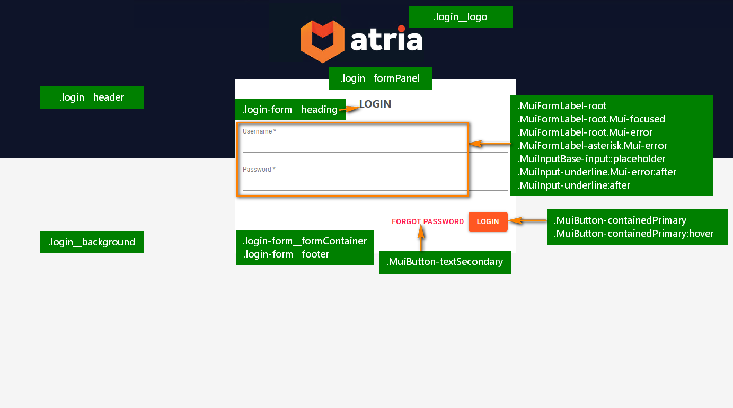Click the .login-form__heading green label

pos(289,110)
